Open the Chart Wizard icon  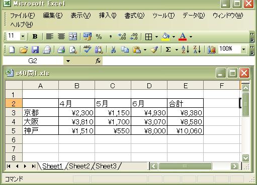click(211, 50)
